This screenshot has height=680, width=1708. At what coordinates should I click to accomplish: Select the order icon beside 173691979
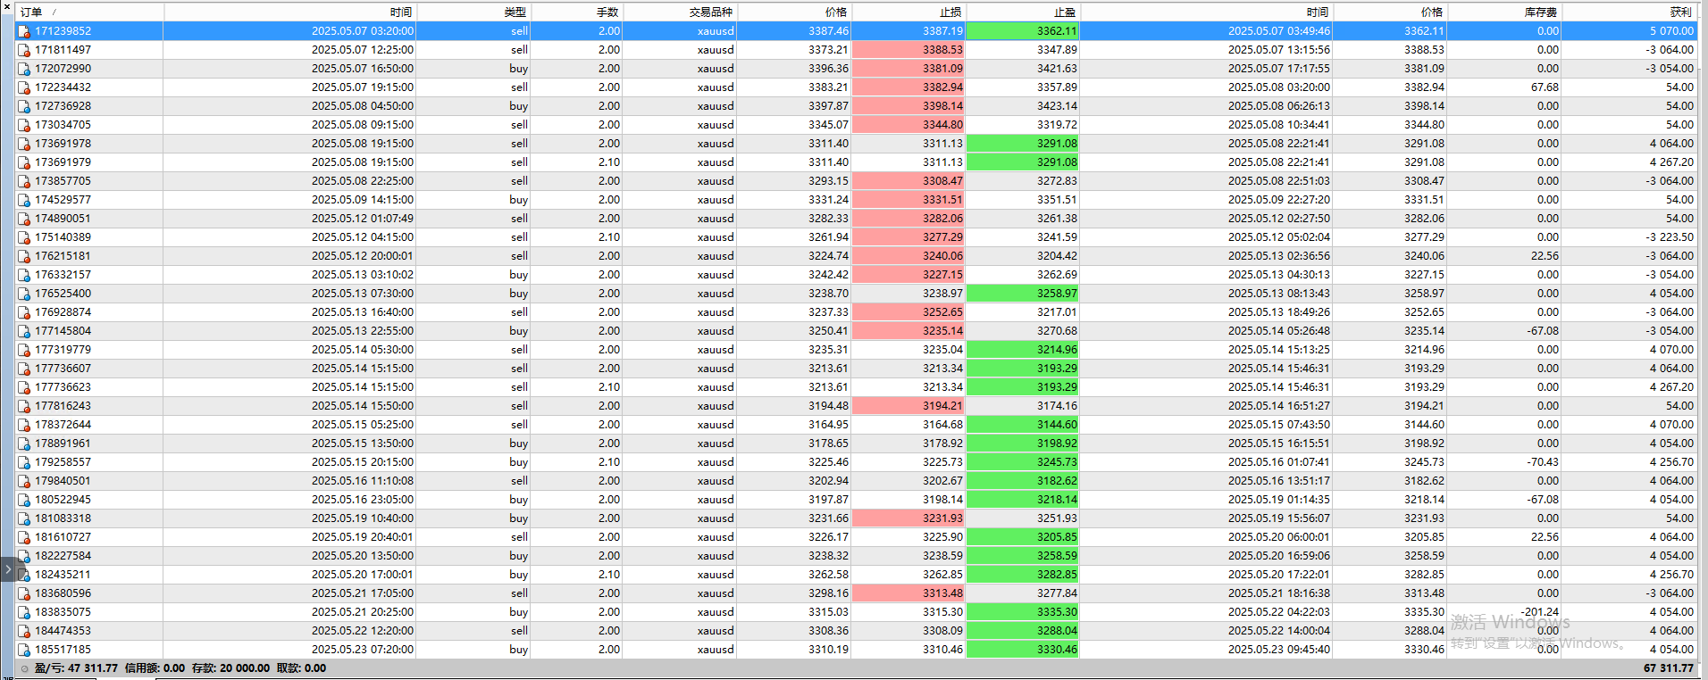[x=24, y=162]
